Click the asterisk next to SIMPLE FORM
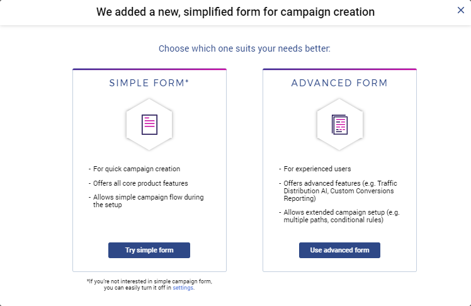Screen dimensions: 471x306 [x=187, y=82]
